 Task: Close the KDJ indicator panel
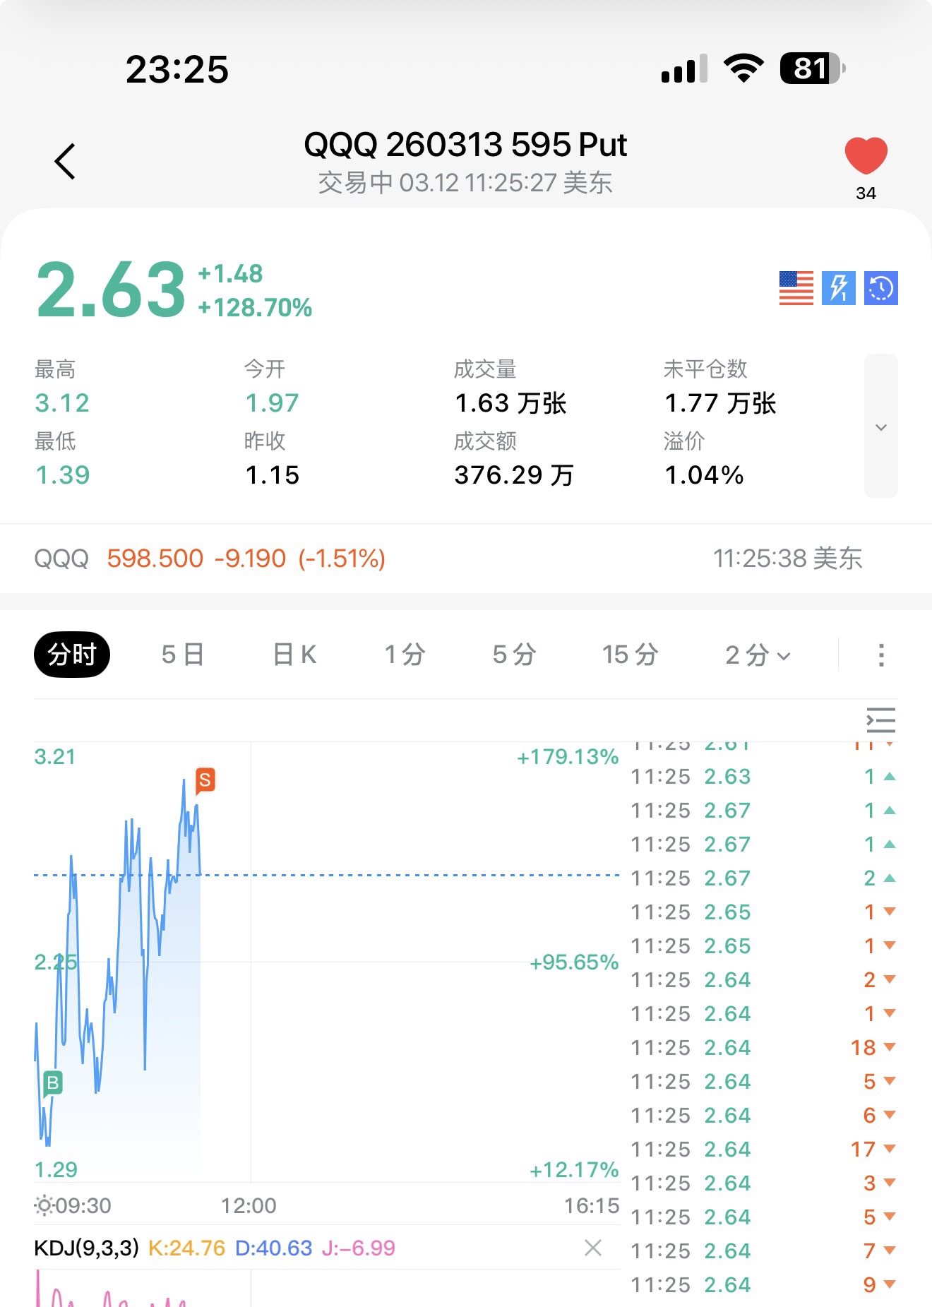(x=593, y=1248)
